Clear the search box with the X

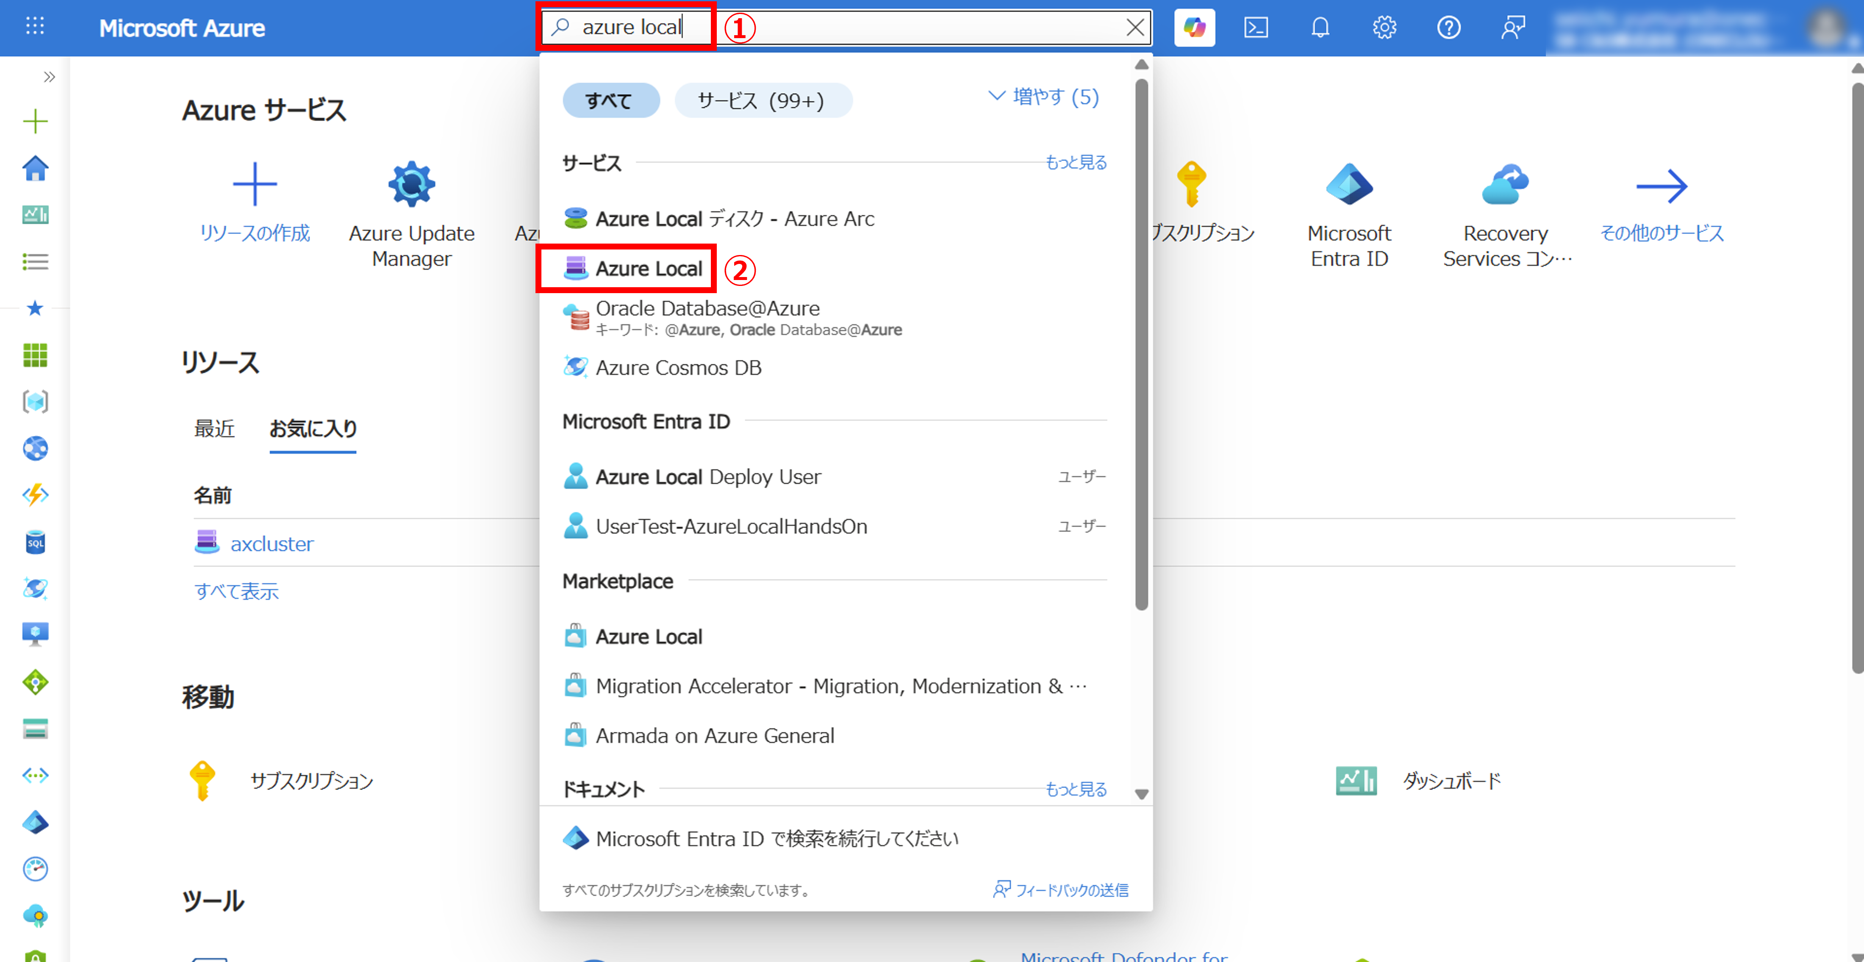point(1134,28)
